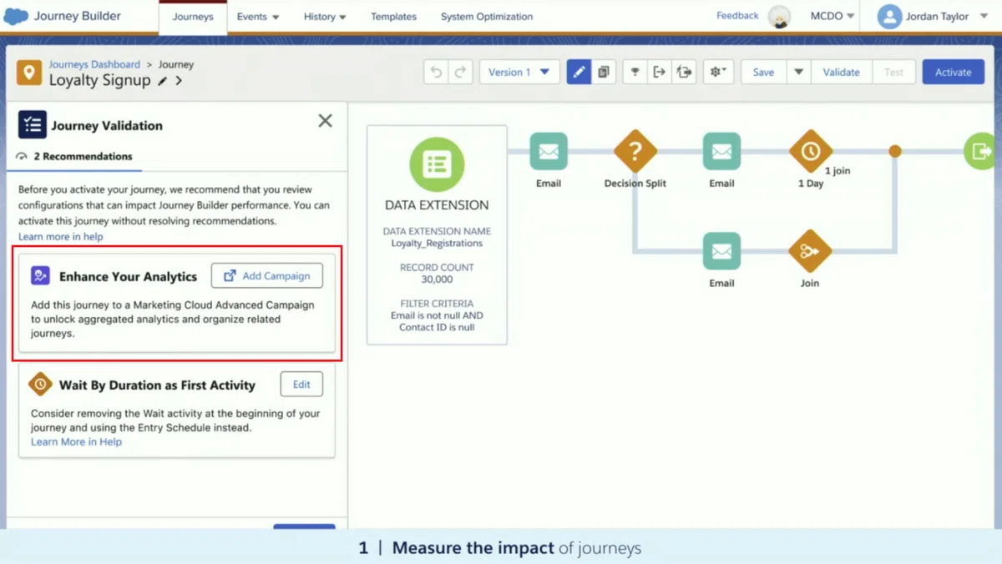Click the Test button
Image resolution: width=1002 pixels, height=564 pixels.
coord(893,72)
